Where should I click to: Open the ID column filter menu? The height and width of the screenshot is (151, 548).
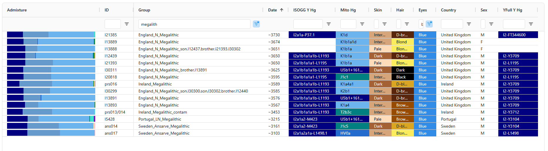click(126, 24)
